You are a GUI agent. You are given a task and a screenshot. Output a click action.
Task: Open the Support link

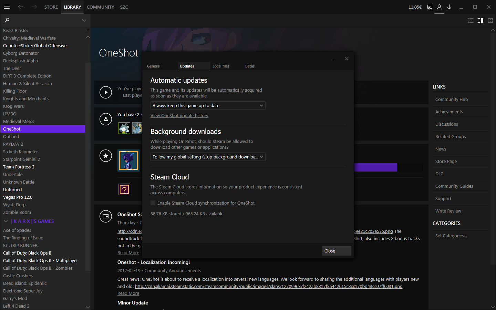tap(443, 198)
